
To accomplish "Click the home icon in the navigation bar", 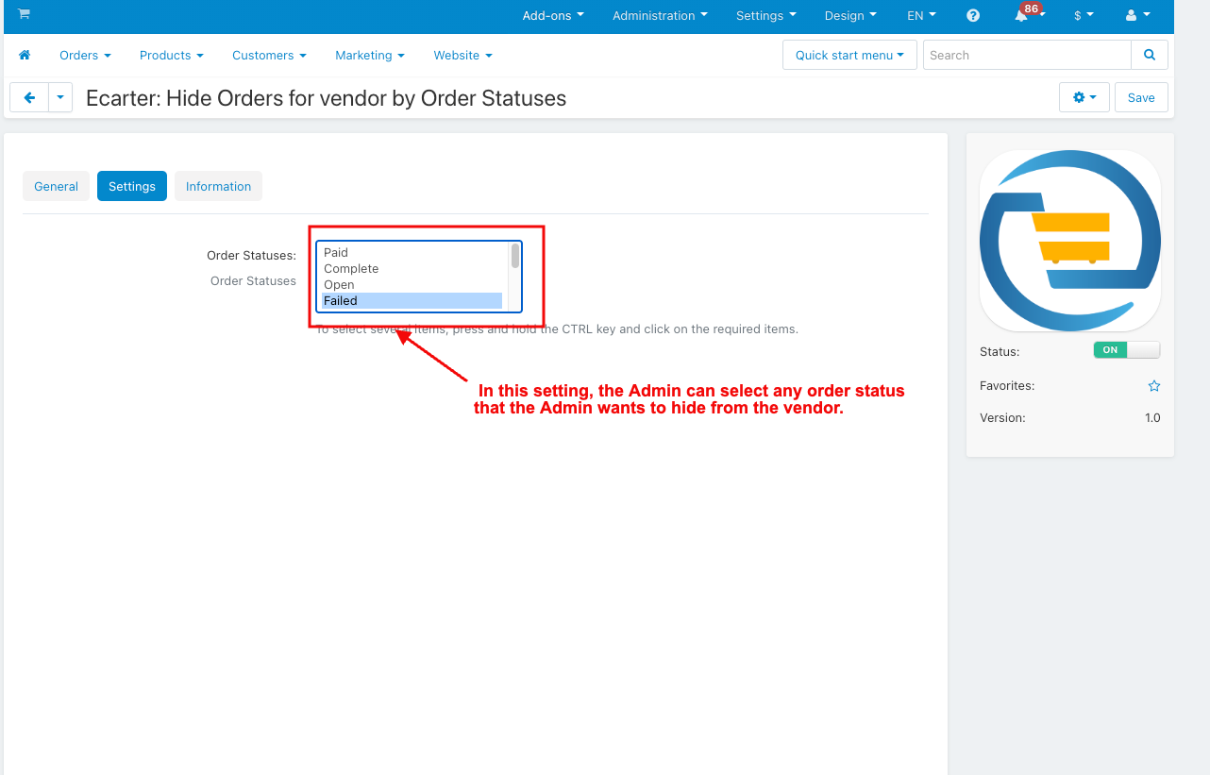I will click(x=25, y=55).
